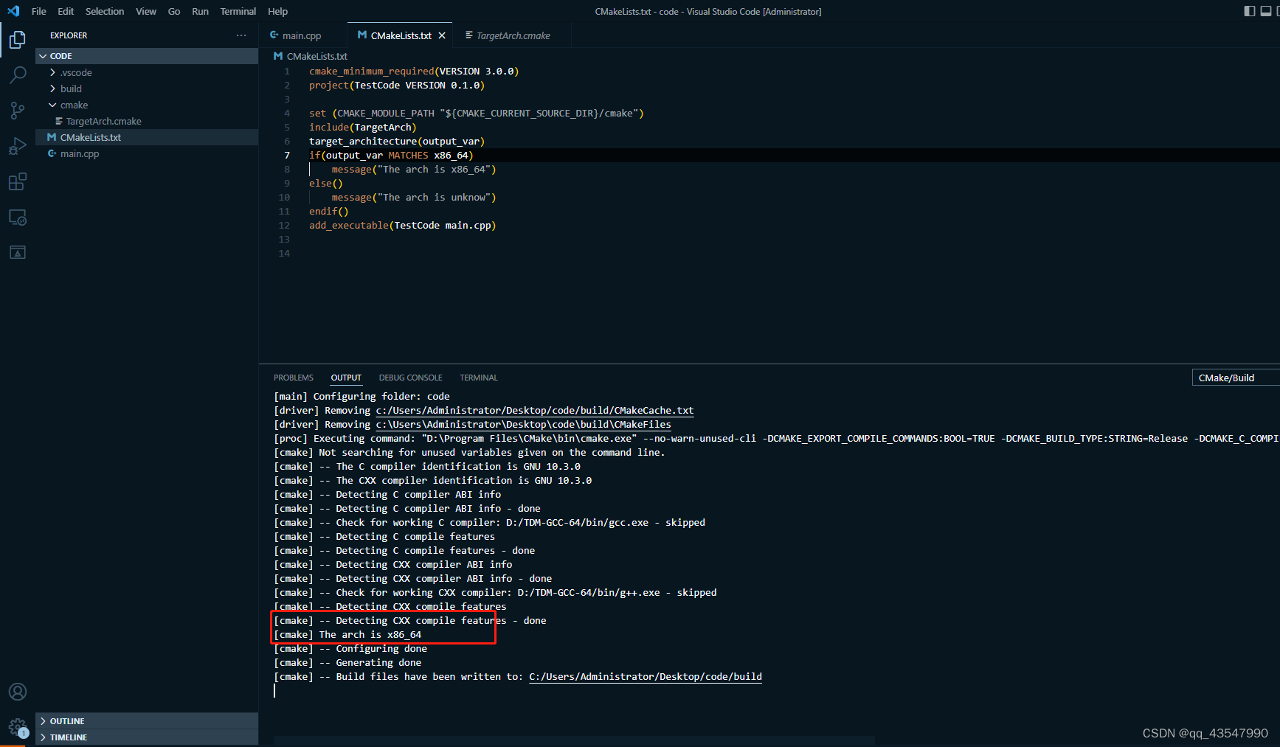
Task: Open the Run and Debug view
Action: (x=17, y=145)
